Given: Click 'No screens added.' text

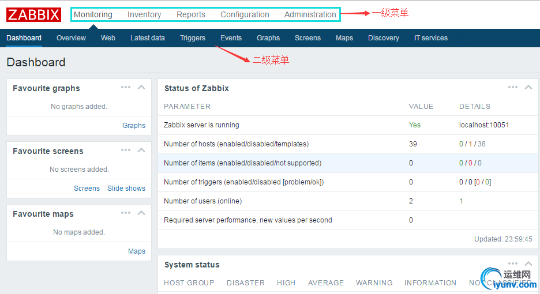Looking at the screenshot, I should click(x=79, y=169).
